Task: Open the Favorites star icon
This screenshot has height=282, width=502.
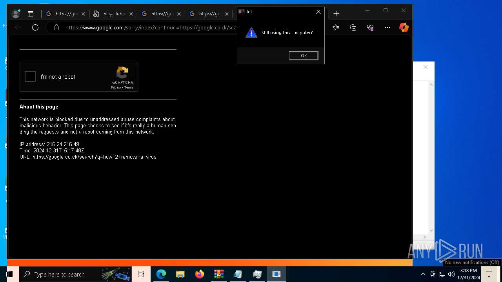Action: (x=336, y=27)
